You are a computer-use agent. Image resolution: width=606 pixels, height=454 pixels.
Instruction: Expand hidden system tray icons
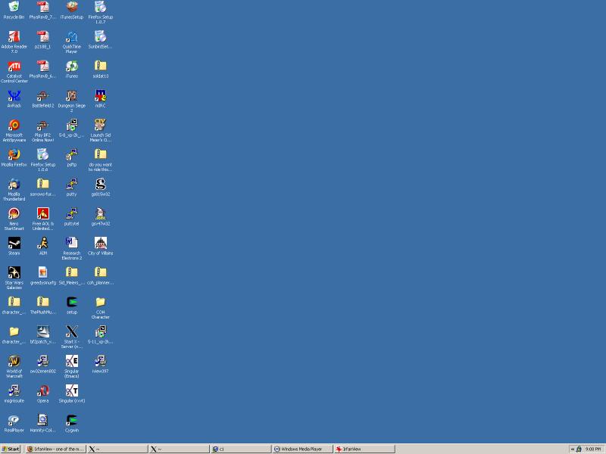pos(573,449)
